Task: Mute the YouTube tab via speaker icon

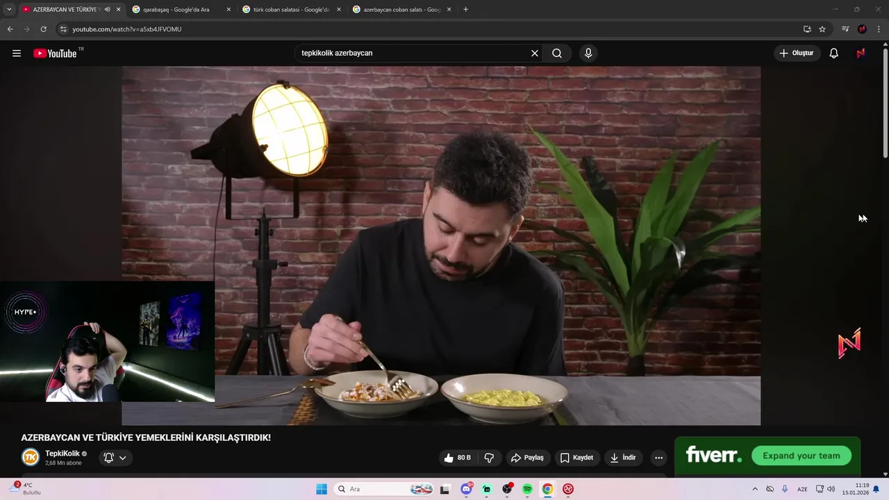Action: (x=107, y=10)
